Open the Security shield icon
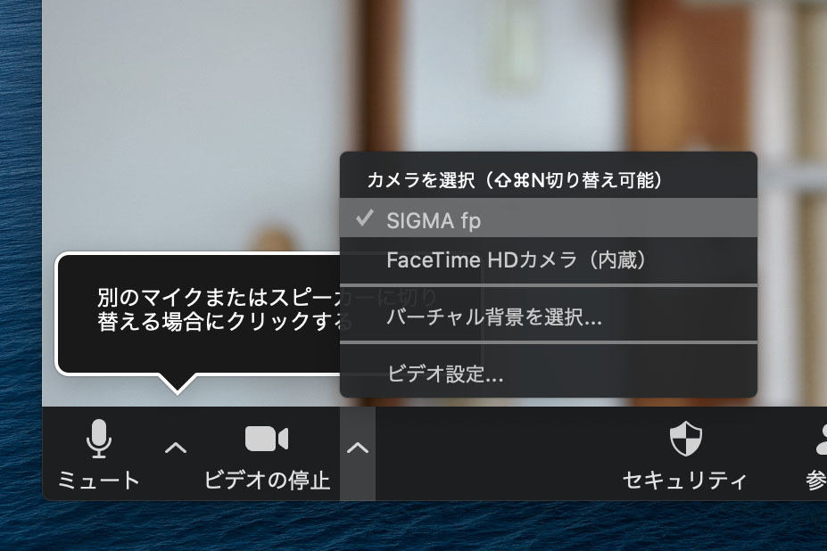The width and height of the screenshot is (827, 551). (686, 438)
